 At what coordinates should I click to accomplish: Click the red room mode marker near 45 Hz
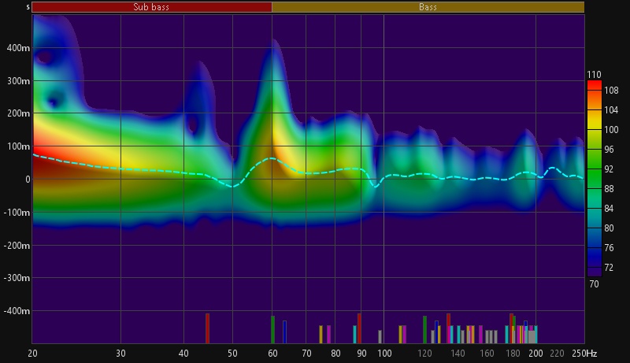207,328
